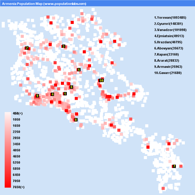Choose the 4650 legend value
This screenshot has height=195, width=195.
(16, 156)
